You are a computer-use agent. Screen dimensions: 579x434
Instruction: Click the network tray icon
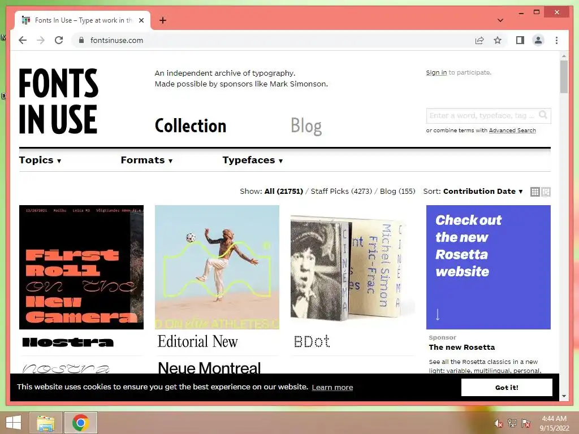(512, 423)
